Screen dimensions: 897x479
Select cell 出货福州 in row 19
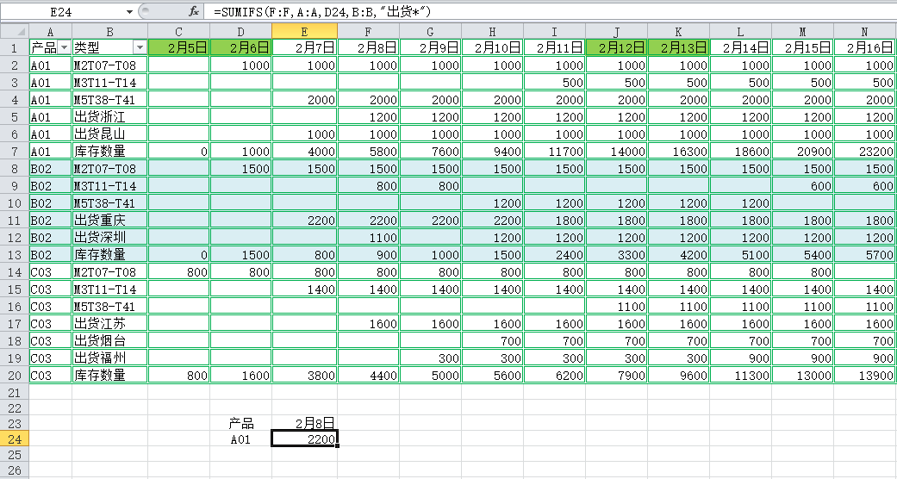point(109,358)
